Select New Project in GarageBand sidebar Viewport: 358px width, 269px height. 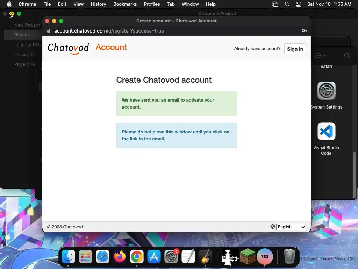coord(27,25)
